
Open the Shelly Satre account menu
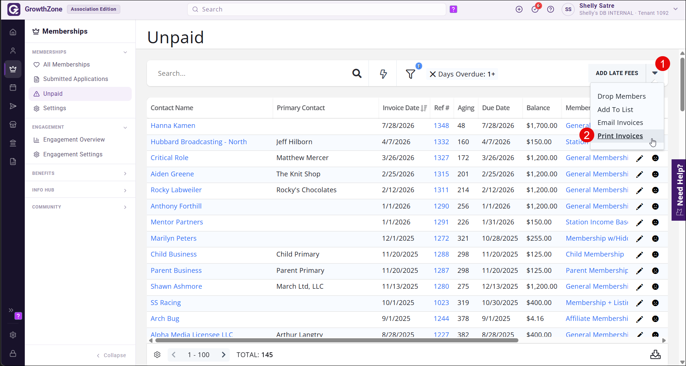point(676,9)
